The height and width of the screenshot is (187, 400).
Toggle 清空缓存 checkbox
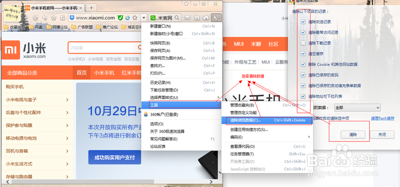click(303, 54)
